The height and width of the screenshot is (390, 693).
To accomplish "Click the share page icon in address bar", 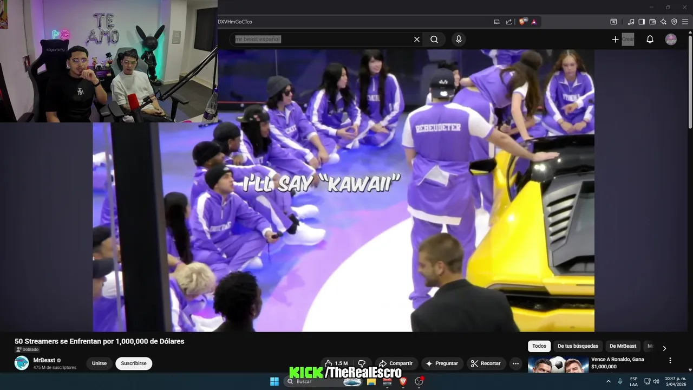I will [x=509, y=22].
